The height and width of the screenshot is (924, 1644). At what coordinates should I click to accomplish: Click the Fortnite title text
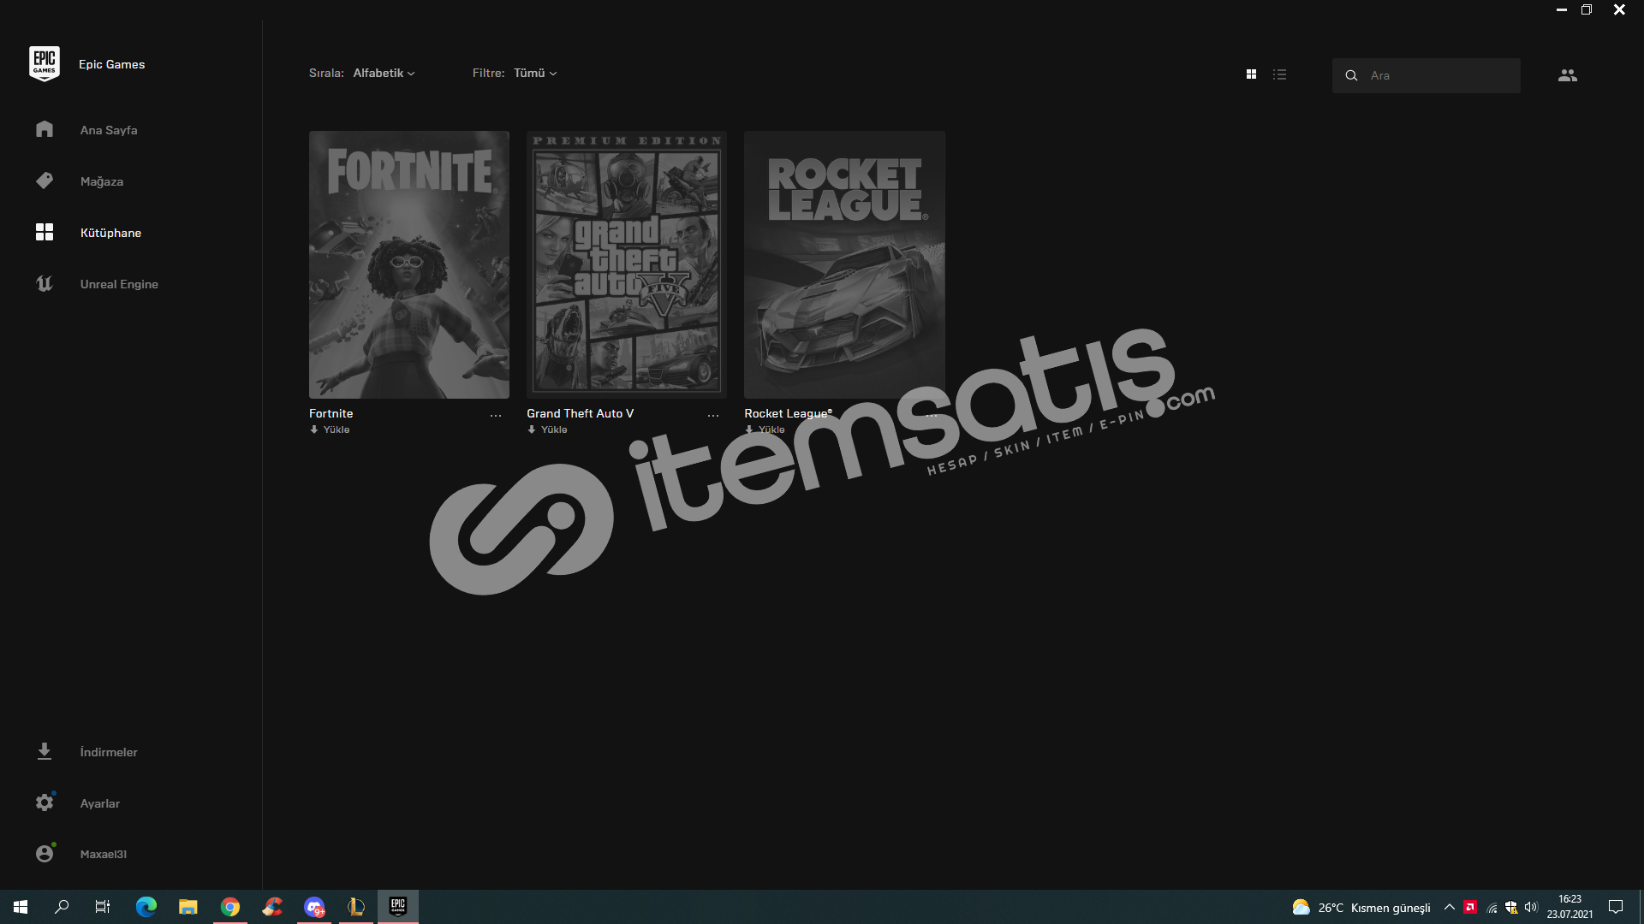[331, 413]
